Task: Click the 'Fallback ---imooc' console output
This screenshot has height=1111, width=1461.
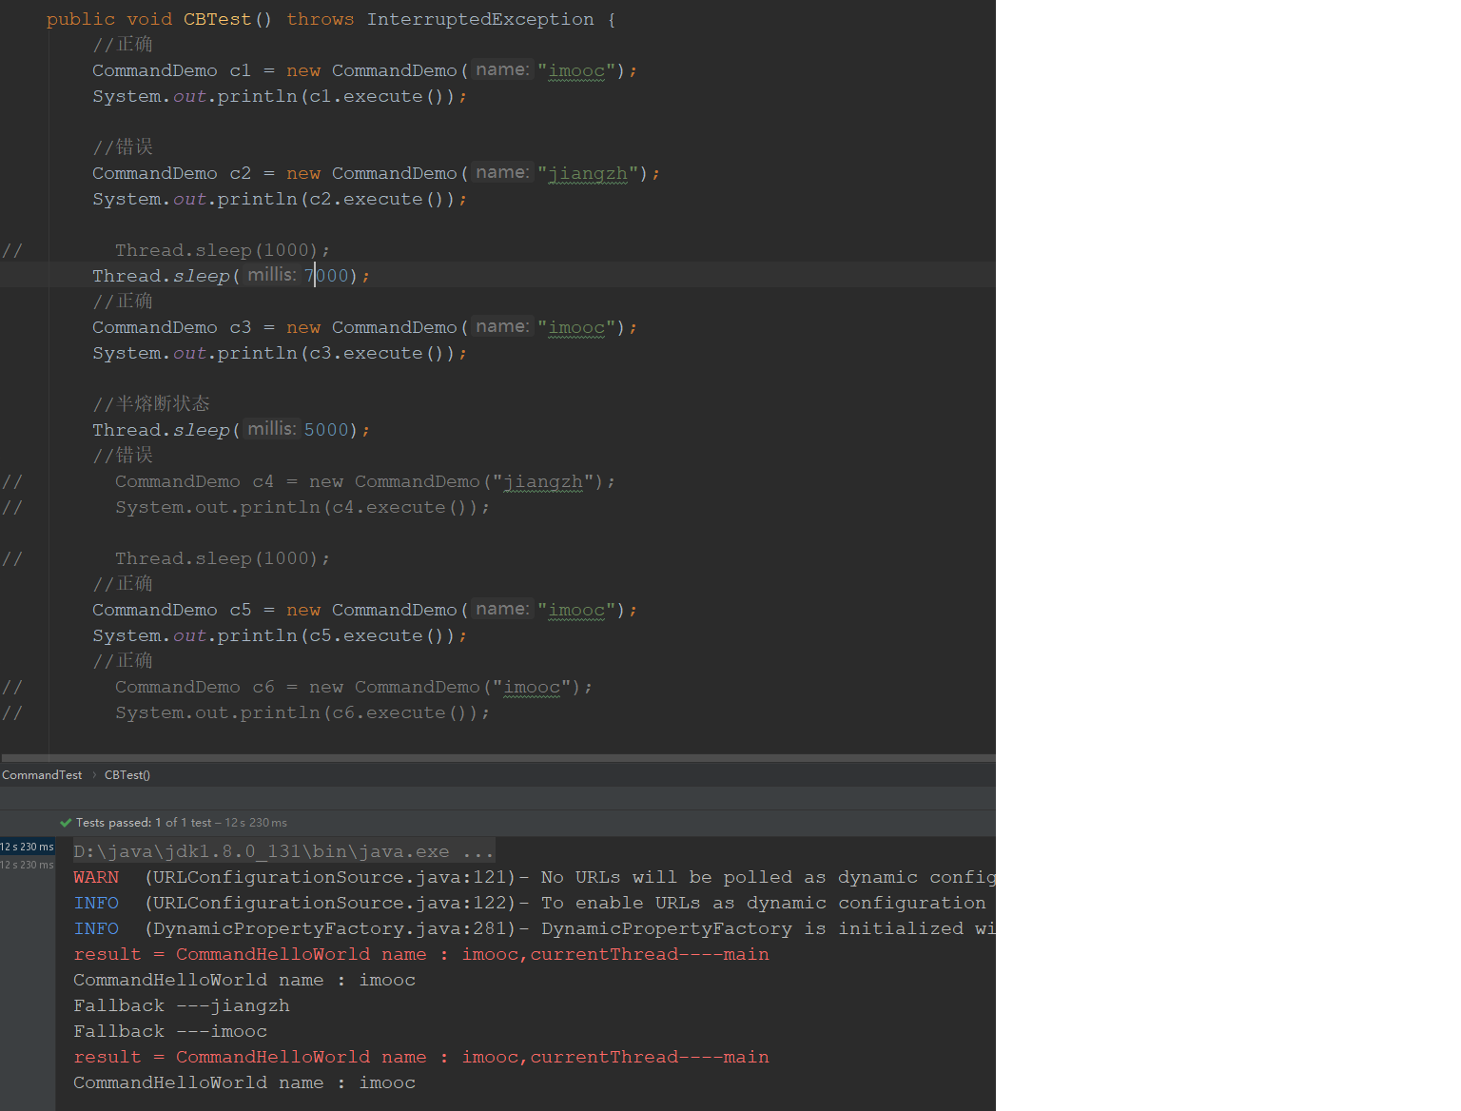Action: click(170, 1031)
